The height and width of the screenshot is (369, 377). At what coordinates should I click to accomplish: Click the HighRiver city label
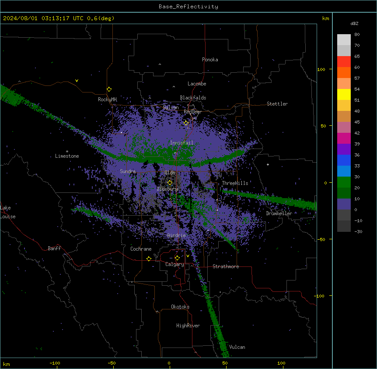click(x=188, y=326)
